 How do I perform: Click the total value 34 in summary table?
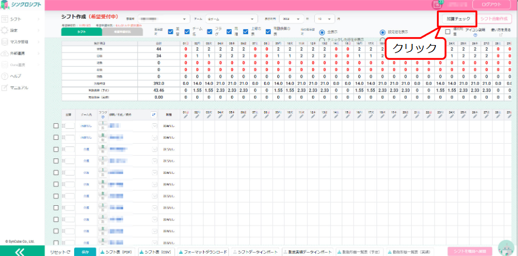159,56
